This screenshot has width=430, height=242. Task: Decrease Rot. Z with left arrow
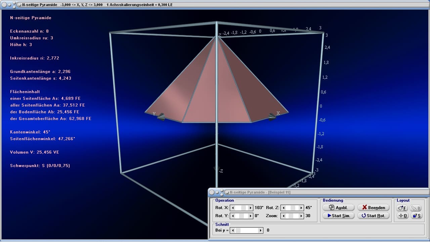coord(283,208)
